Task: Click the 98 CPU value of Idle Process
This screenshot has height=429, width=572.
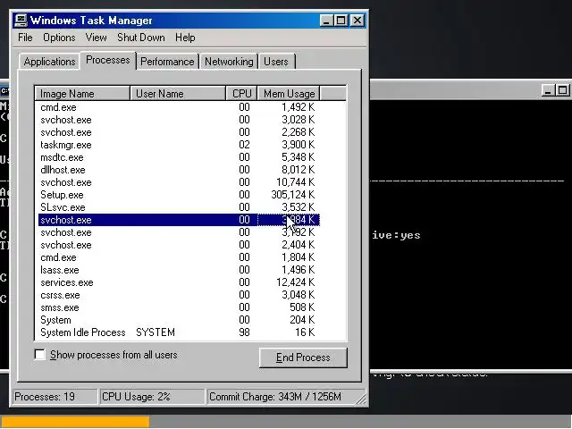Action: tap(244, 332)
